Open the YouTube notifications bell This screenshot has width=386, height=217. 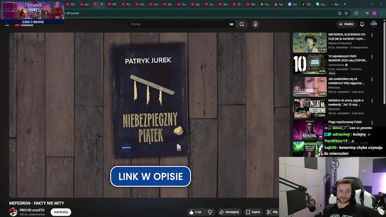[x=362, y=24]
